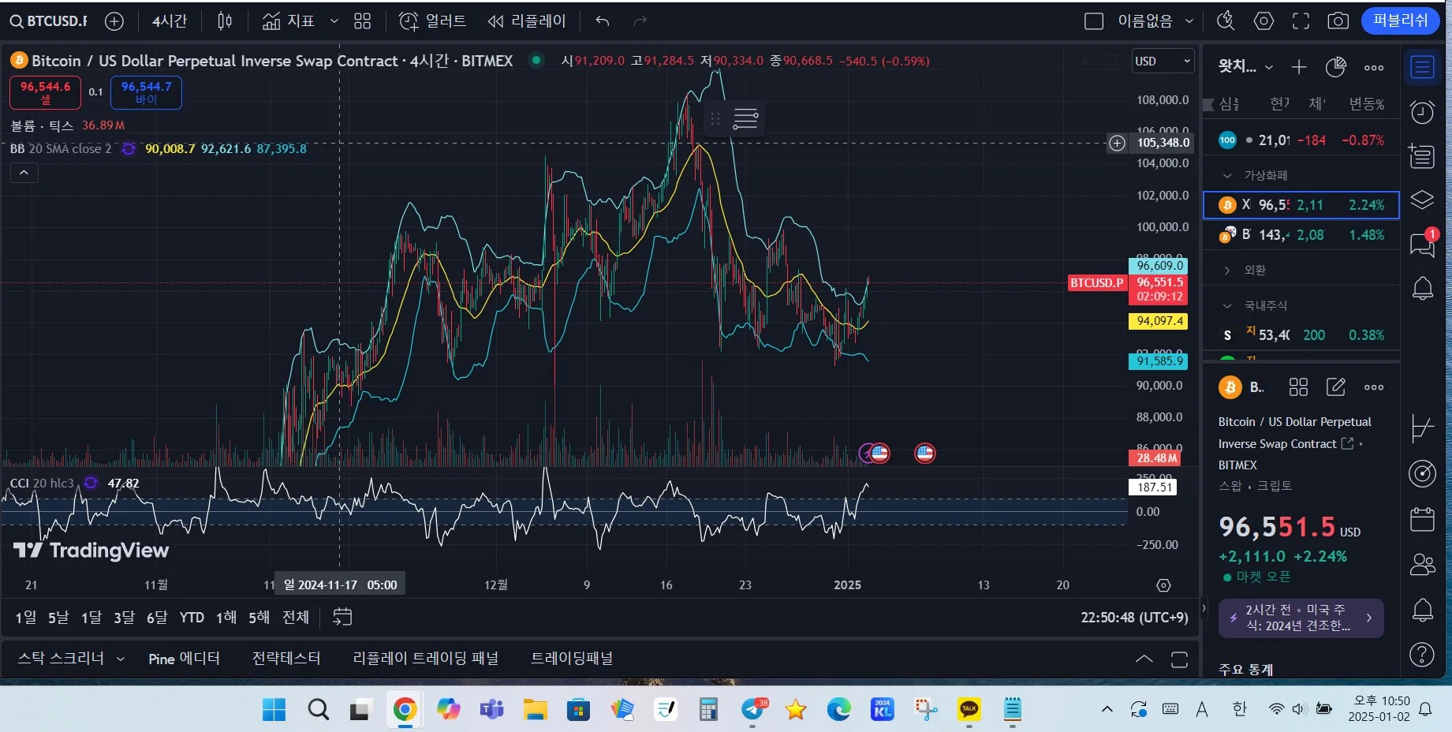Collapse the indicator legend with up-arrow toggle
The width and height of the screenshot is (1452, 732).
[24, 173]
